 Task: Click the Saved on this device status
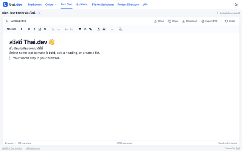(228, 143)
